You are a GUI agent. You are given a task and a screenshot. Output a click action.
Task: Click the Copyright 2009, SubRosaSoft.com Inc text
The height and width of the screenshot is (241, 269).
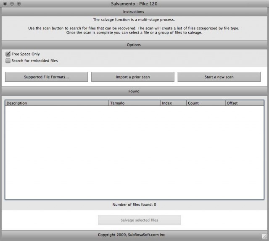point(132,235)
